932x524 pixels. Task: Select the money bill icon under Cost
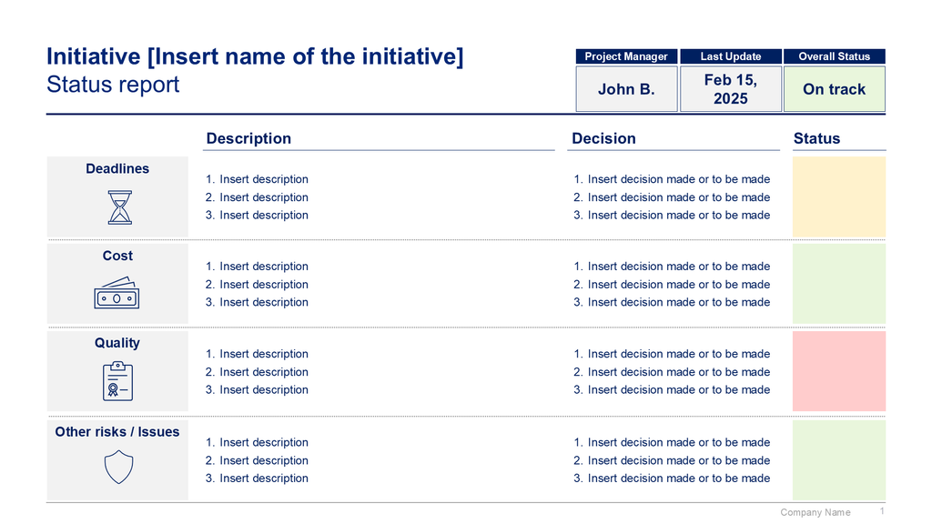(116, 294)
